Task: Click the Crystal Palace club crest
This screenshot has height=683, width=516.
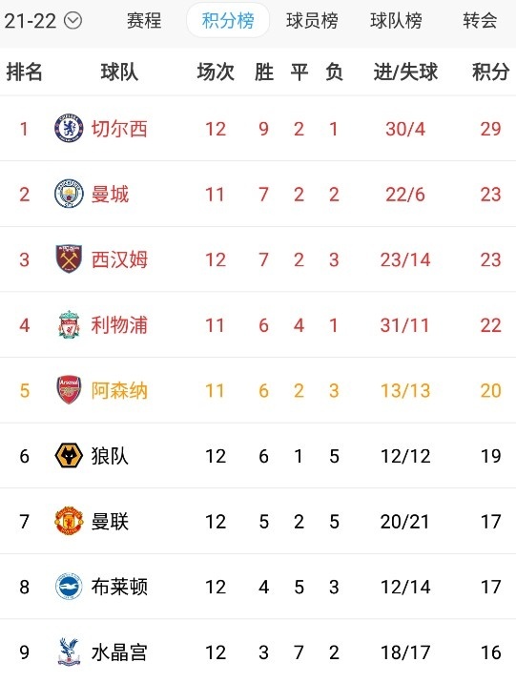Action: click(x=69, y=652)
